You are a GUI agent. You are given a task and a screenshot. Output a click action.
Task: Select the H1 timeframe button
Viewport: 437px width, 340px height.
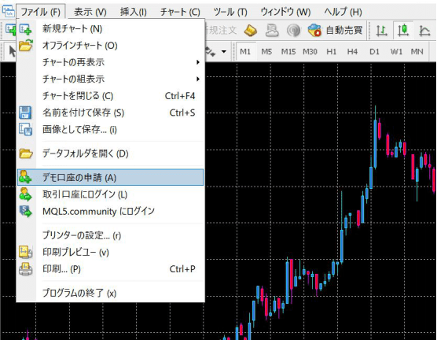332,52
